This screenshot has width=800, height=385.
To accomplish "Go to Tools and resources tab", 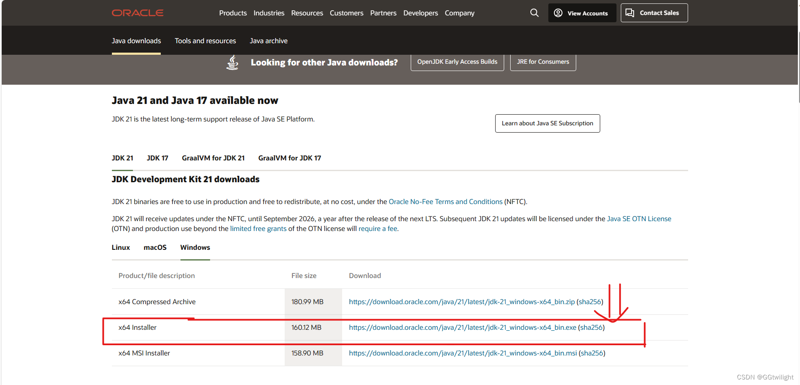I will click(x=205, y=41).
